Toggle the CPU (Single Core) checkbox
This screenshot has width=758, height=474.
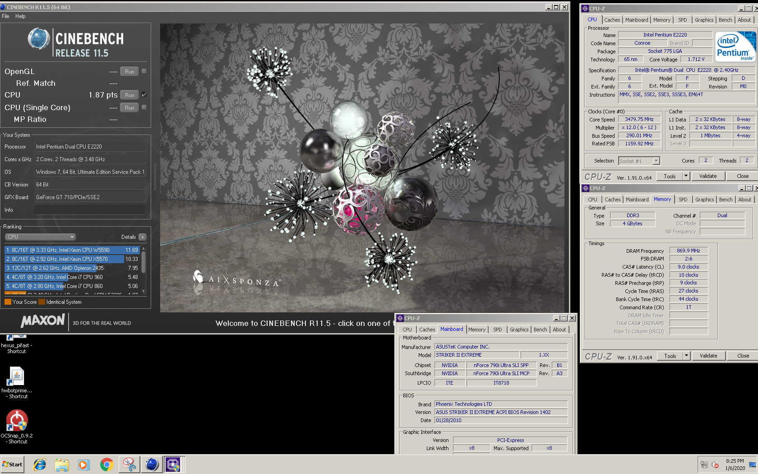click(x=144, y=107)
